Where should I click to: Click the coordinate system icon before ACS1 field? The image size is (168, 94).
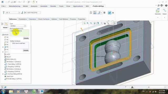(25, 13)
